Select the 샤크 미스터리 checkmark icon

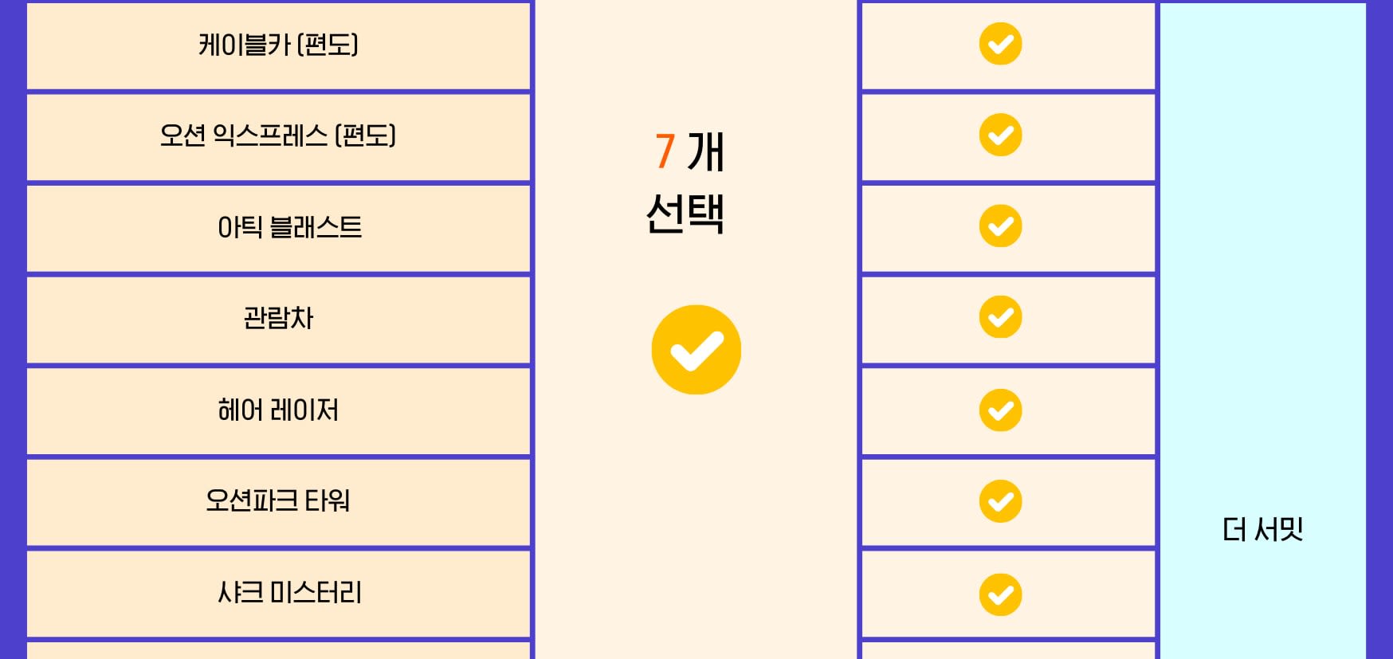[1000, 594]
